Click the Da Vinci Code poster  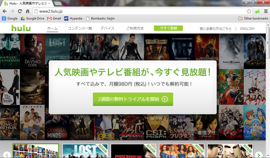tap(32, 51)
